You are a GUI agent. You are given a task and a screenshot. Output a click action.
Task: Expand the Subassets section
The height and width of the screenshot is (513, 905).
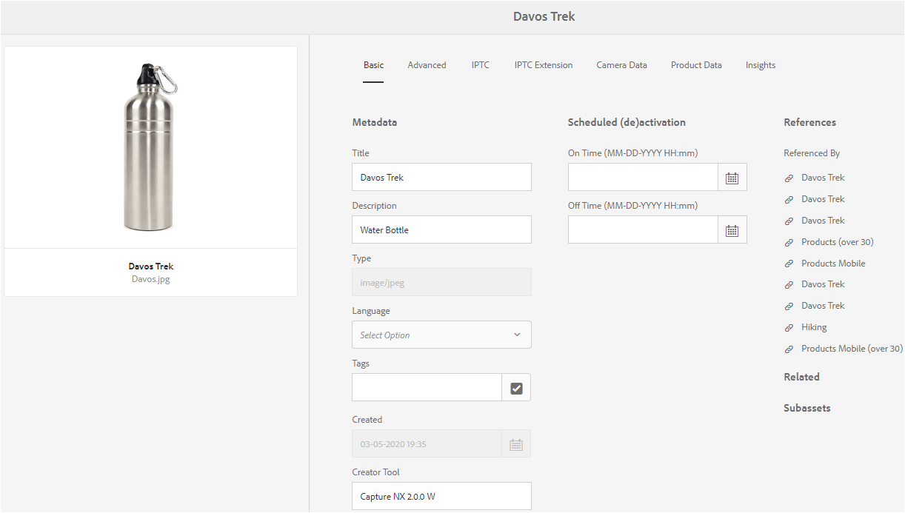coord(807,408)
